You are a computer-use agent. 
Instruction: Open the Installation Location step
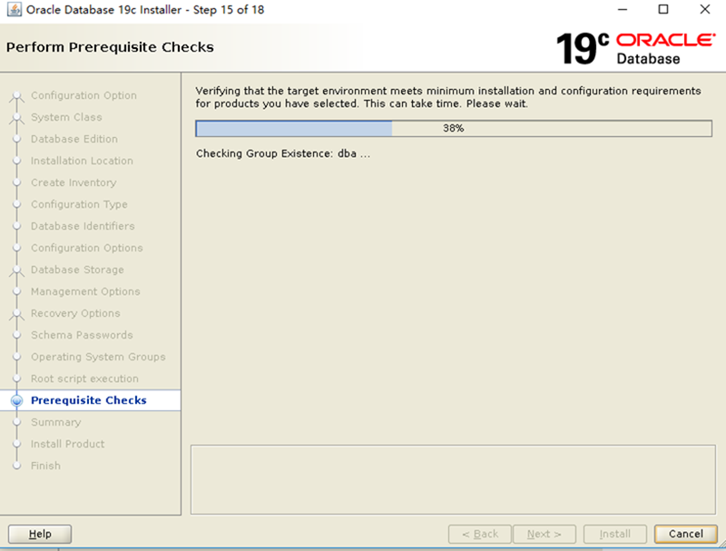tap(82, 161)
